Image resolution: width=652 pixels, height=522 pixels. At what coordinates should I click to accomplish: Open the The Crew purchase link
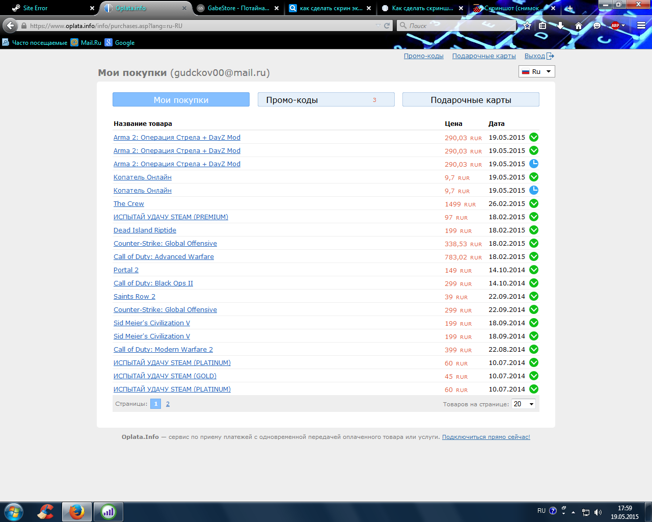point(129,203)
